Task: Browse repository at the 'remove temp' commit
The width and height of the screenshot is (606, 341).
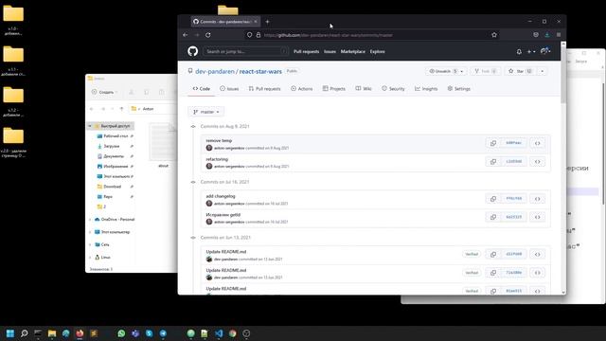Action: (x=538, y=143)
